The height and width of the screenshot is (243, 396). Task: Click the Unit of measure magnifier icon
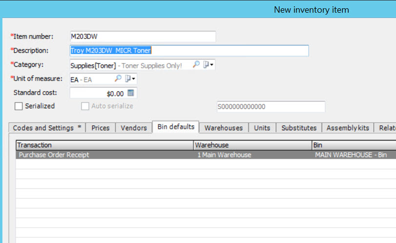(x=118, y=79)
